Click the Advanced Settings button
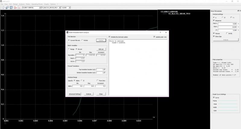241x129 pixels. click(x=75, y=94)
